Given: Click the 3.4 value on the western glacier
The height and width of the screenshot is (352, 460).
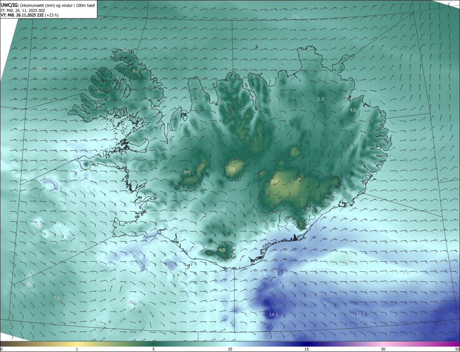Looking at the screenshot, I should 187,172.
